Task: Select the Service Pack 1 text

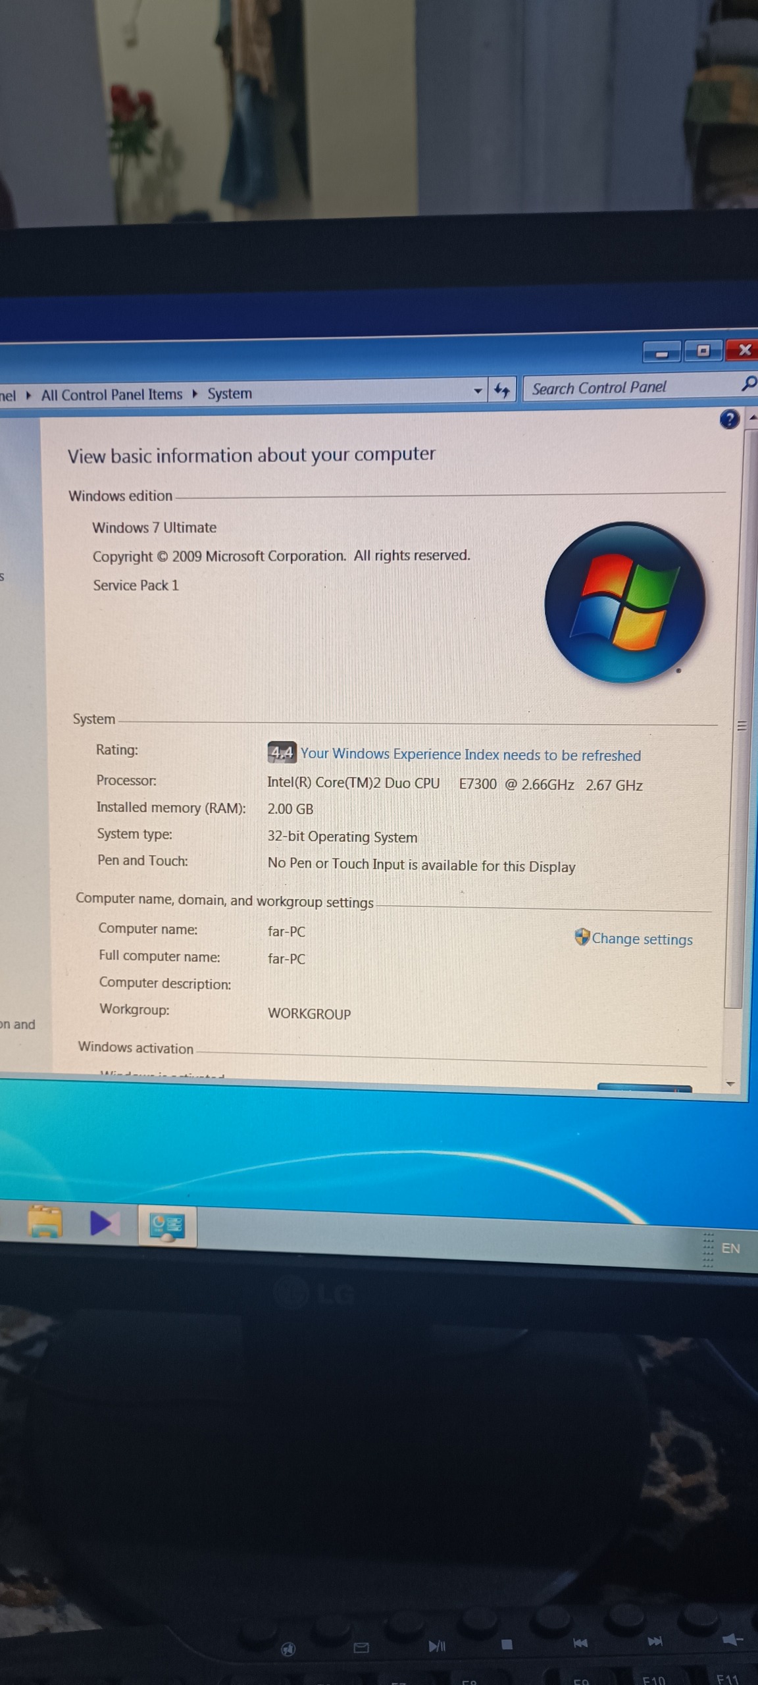Action: pyautogui.click(x=136, y=585)
